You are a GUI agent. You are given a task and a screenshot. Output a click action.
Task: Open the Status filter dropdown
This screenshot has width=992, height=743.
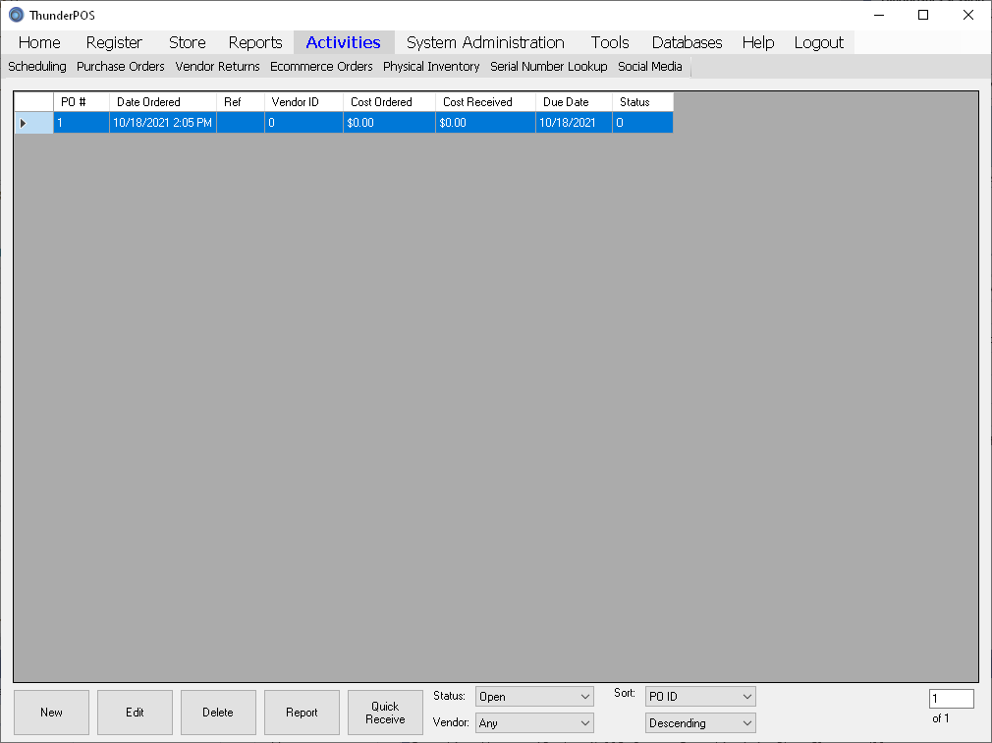coord(534,697)
